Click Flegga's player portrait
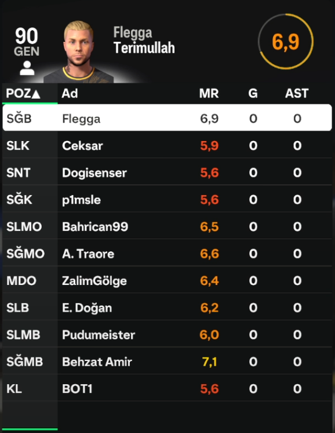 (x=79, y=52)
